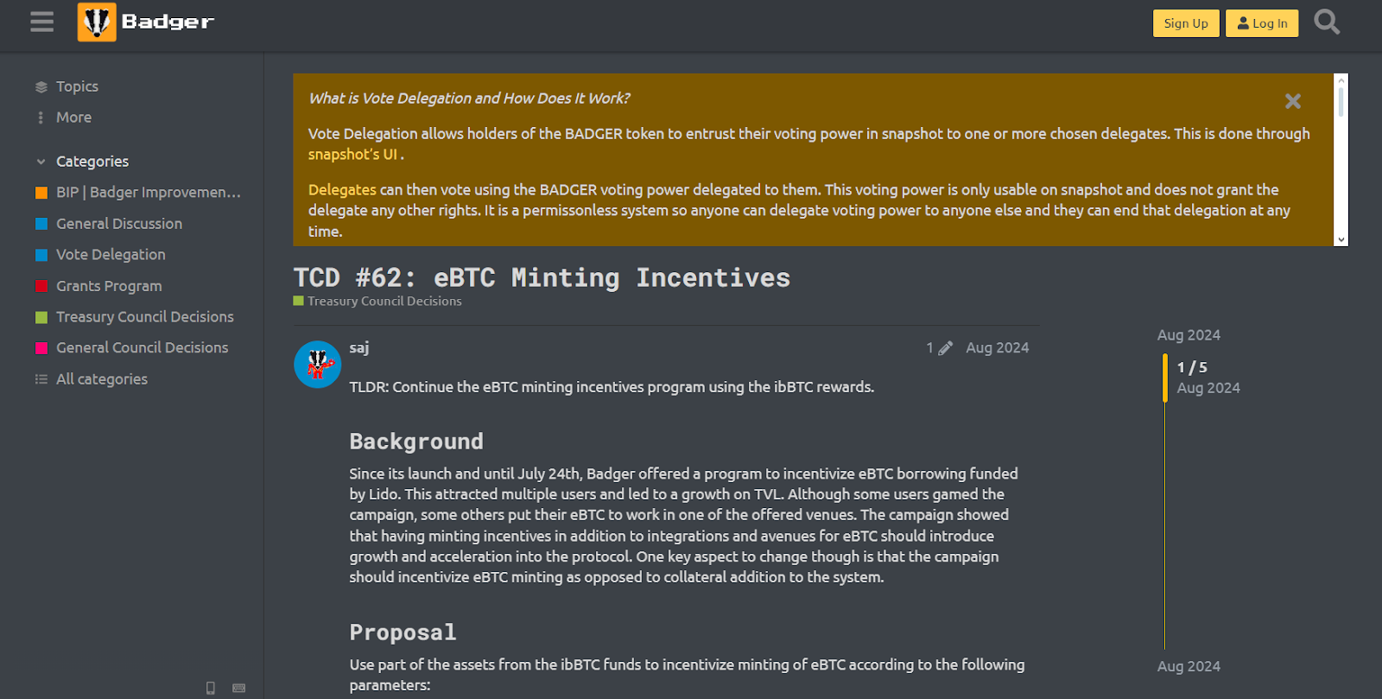Toggle mobile view icon in sidebar footer

tap(211, 688)
